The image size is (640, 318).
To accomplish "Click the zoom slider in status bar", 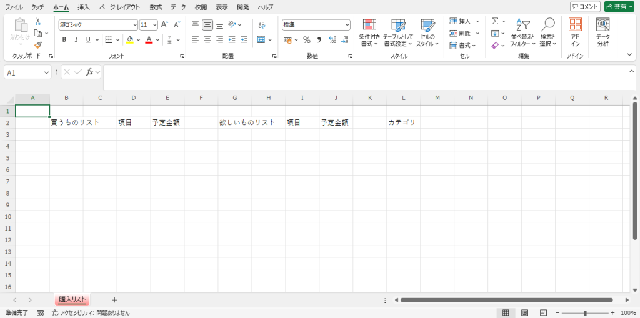I will (585, 312).
